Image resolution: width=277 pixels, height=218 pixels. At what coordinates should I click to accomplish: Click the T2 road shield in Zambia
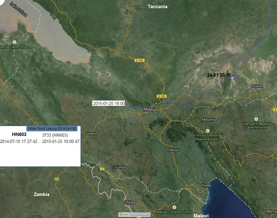(x=57, y=179)
